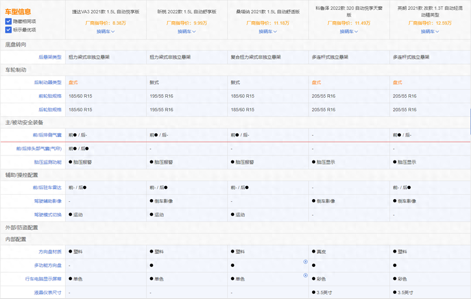Open the 前/后驻车雷达 parameter link

47,187
